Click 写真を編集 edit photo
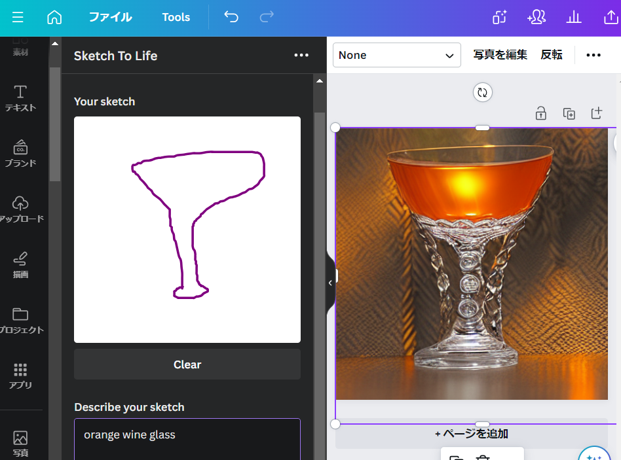 500,55
